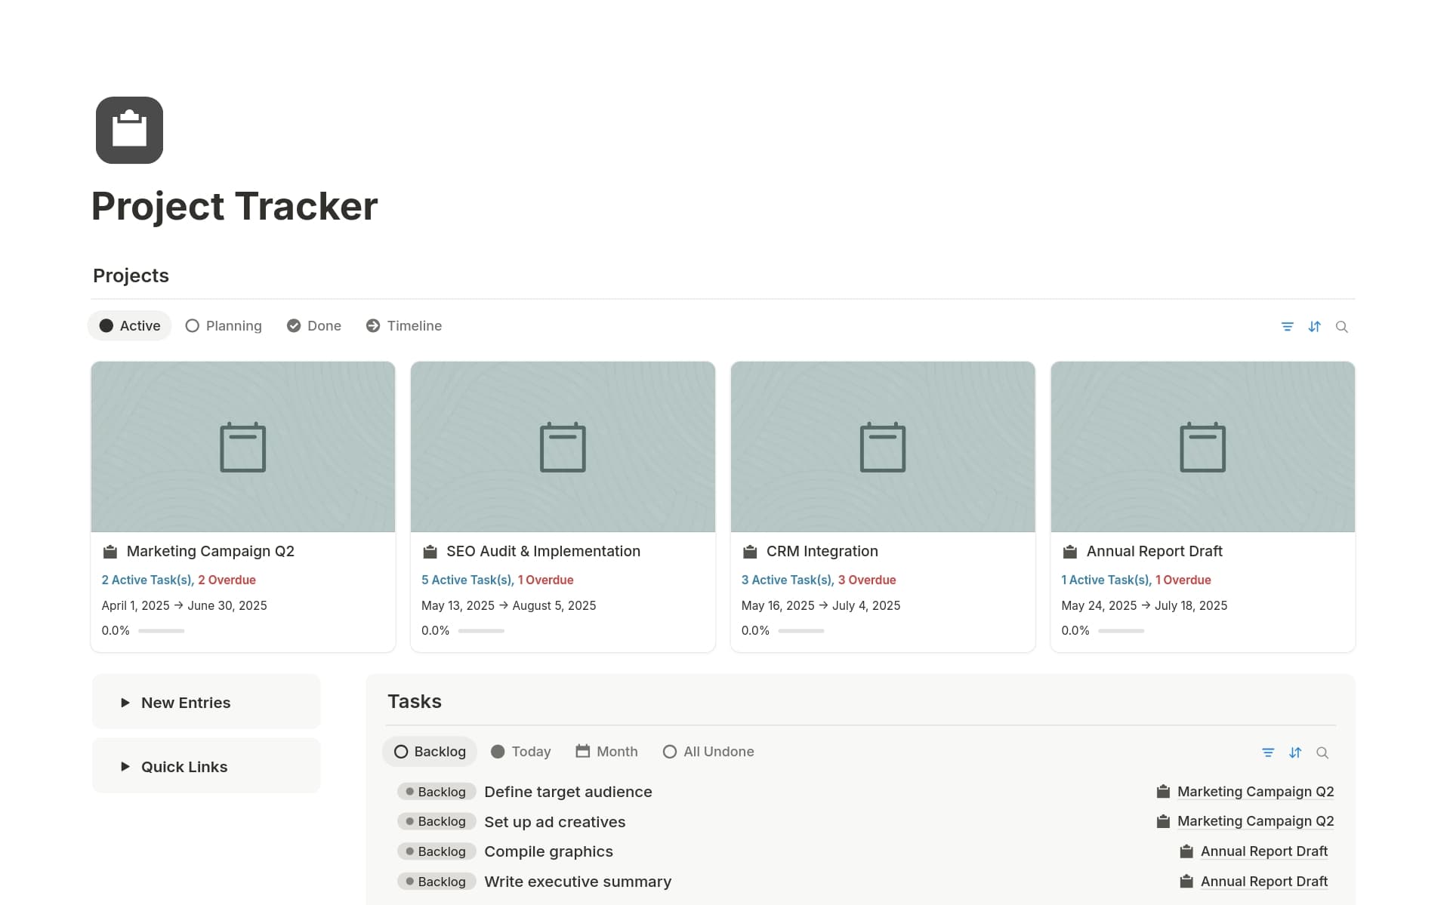1450x905 pixels.
Task: Open the Tasks search icon
Action: pyautogui.click(x=1323, y=752)
